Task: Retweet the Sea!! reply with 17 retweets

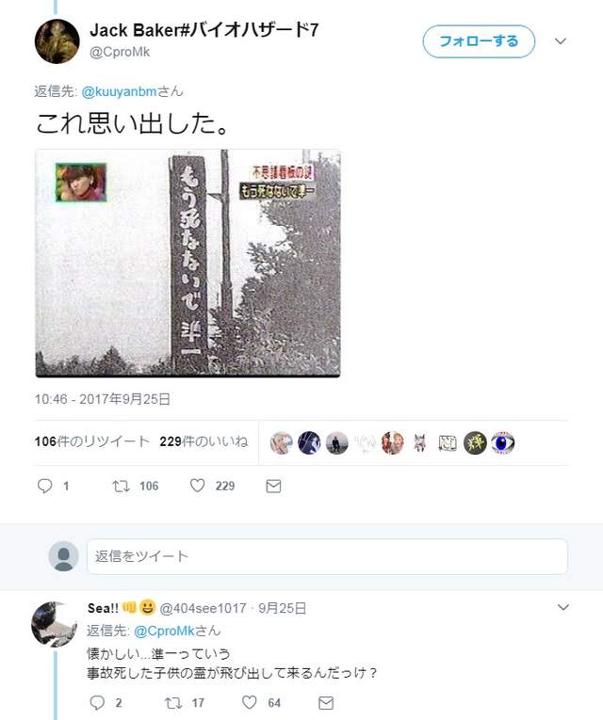Action: [x=173, y=702]
